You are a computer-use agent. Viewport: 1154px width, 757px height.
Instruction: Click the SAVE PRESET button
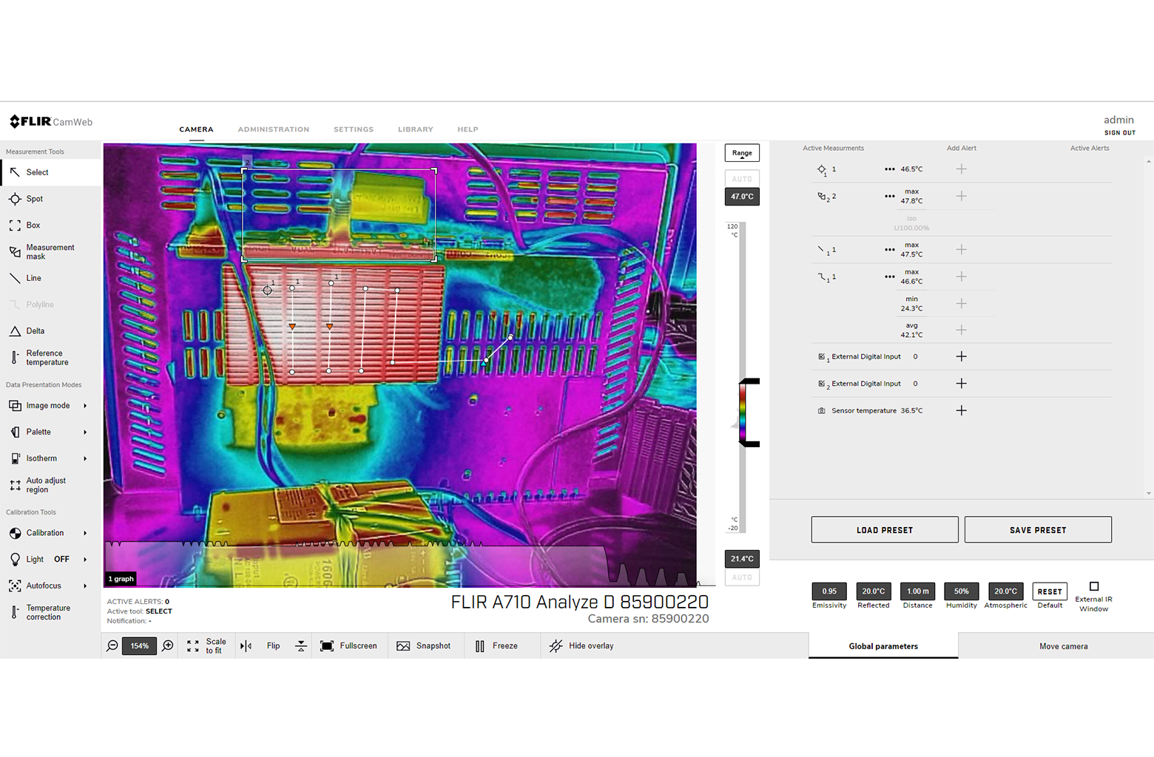pos(1038,530)
